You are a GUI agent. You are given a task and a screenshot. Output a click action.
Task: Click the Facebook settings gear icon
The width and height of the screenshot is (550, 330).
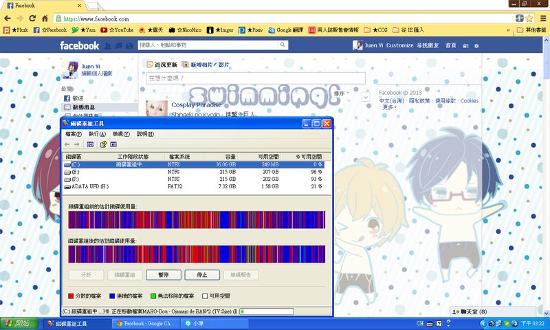pyautogui.click(x=476, y=45)
